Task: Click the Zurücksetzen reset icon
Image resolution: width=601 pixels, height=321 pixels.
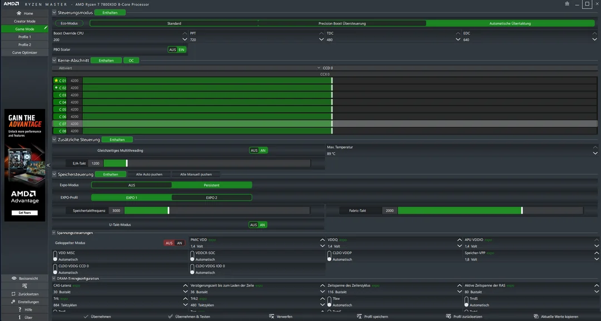Action: pos(13,294)
